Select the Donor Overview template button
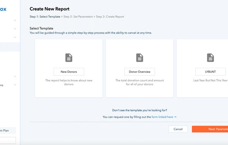Viewport: 228px width, 145px height. [x=139, y=72]
